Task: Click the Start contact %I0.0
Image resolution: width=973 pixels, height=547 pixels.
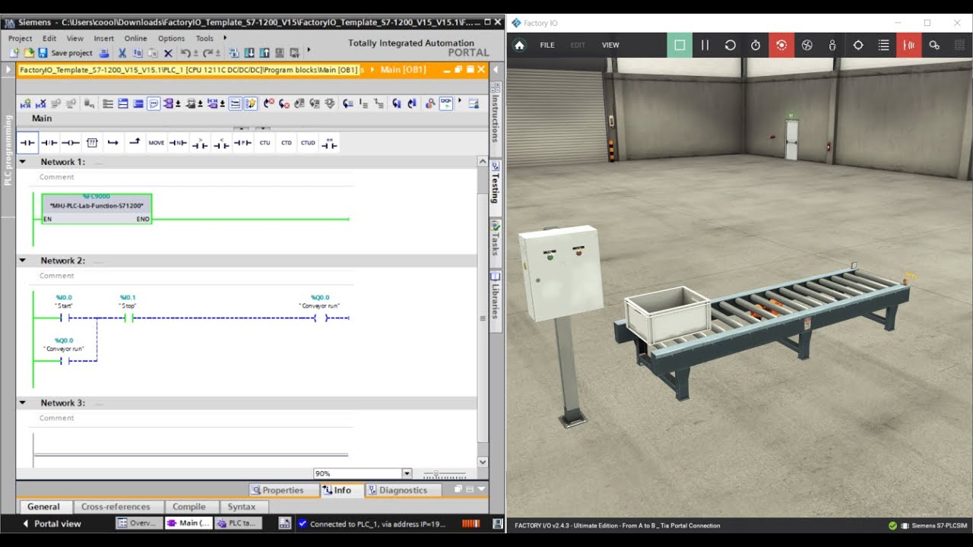Action: point(65,318)
